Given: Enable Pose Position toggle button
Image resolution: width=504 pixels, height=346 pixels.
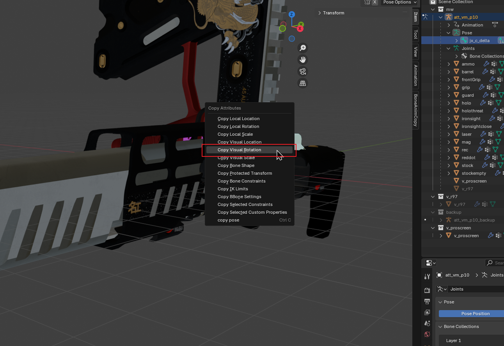Looking at the screenshot, I should 475,314.
